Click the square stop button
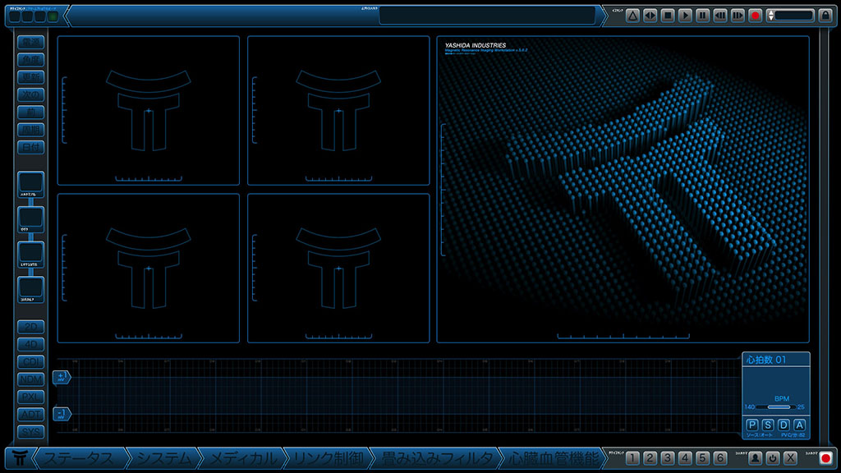This screenshot has height=473, width=841. pyautogui.click(x=668, y=16)
